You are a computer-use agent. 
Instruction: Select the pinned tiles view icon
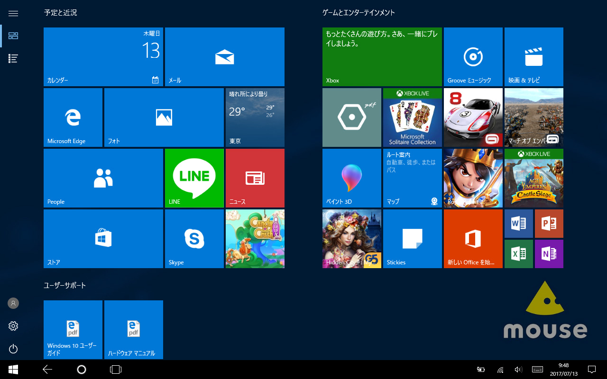13,36
